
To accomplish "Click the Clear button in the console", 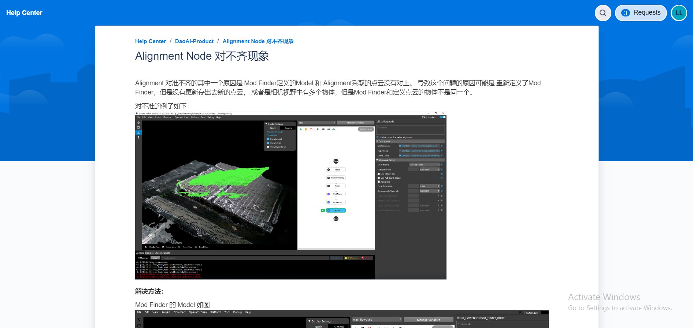I will (x=155, y=258).
